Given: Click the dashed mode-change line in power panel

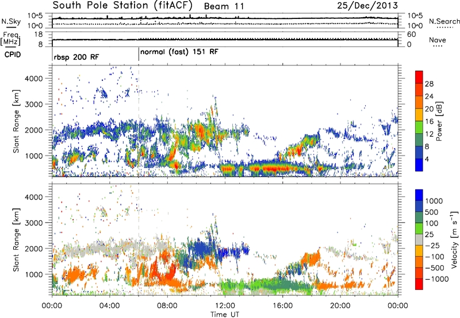Looking at the screenshot, I should [x=139, y=121].
